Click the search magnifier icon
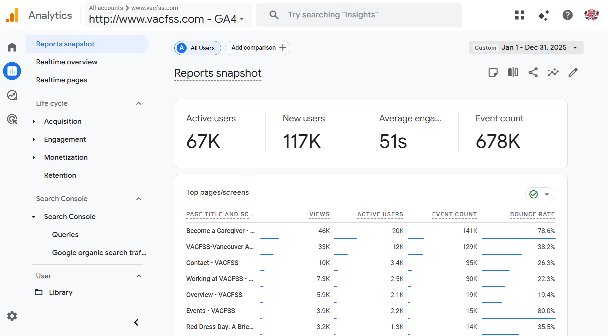Viewport: 608px width, 336px height. (274, 15)
